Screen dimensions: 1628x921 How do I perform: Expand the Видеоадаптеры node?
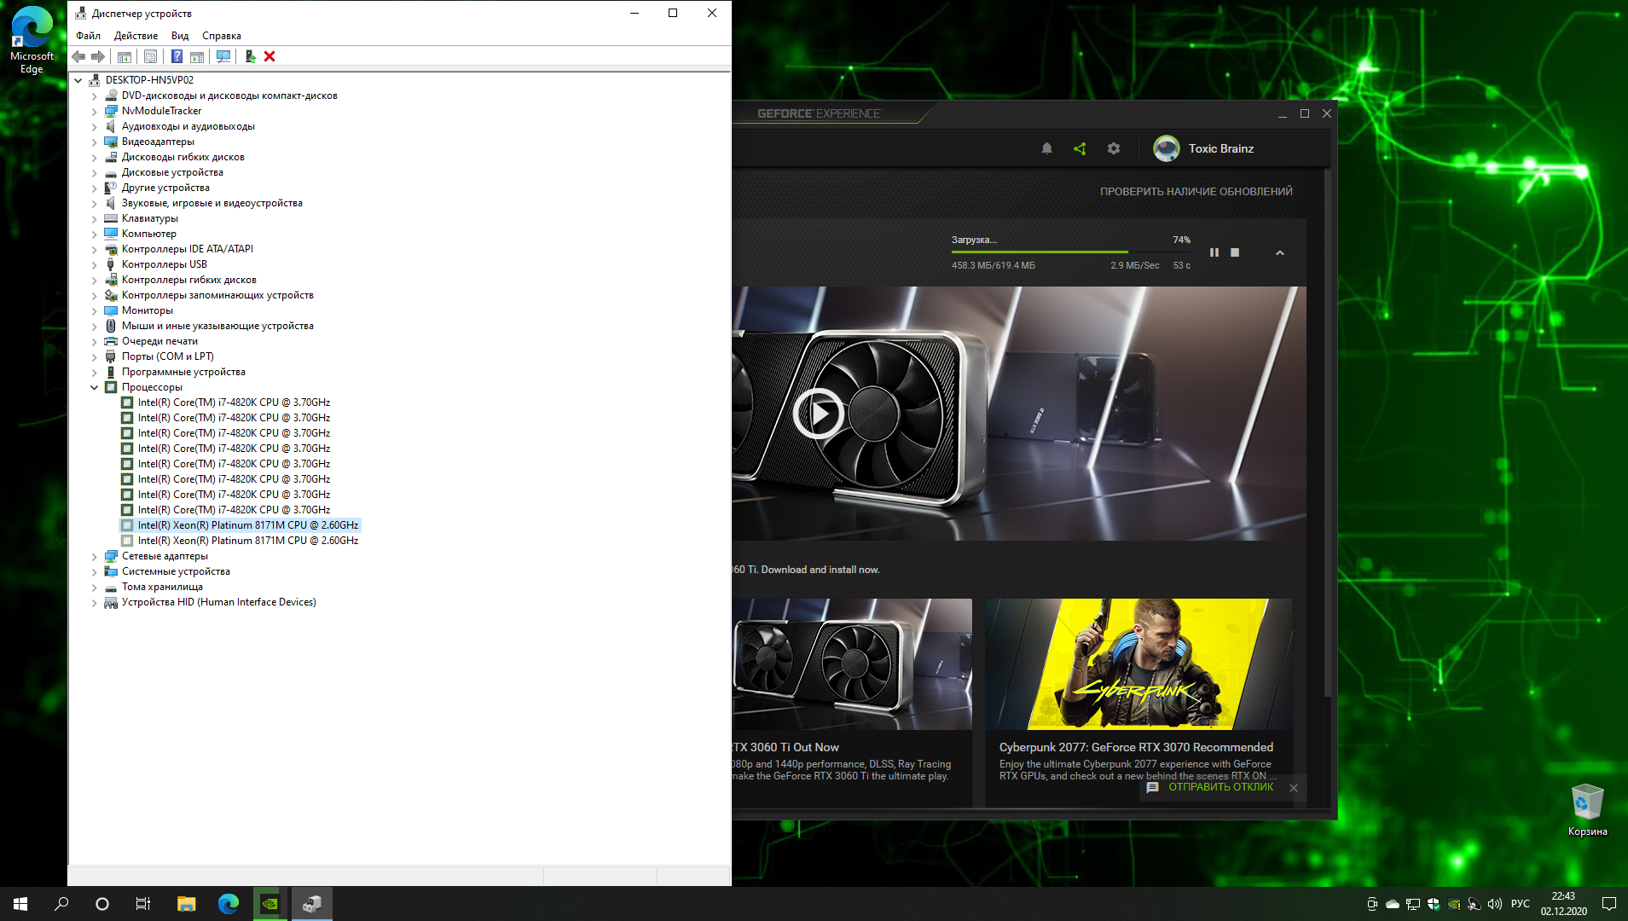[x=95, y=142]
